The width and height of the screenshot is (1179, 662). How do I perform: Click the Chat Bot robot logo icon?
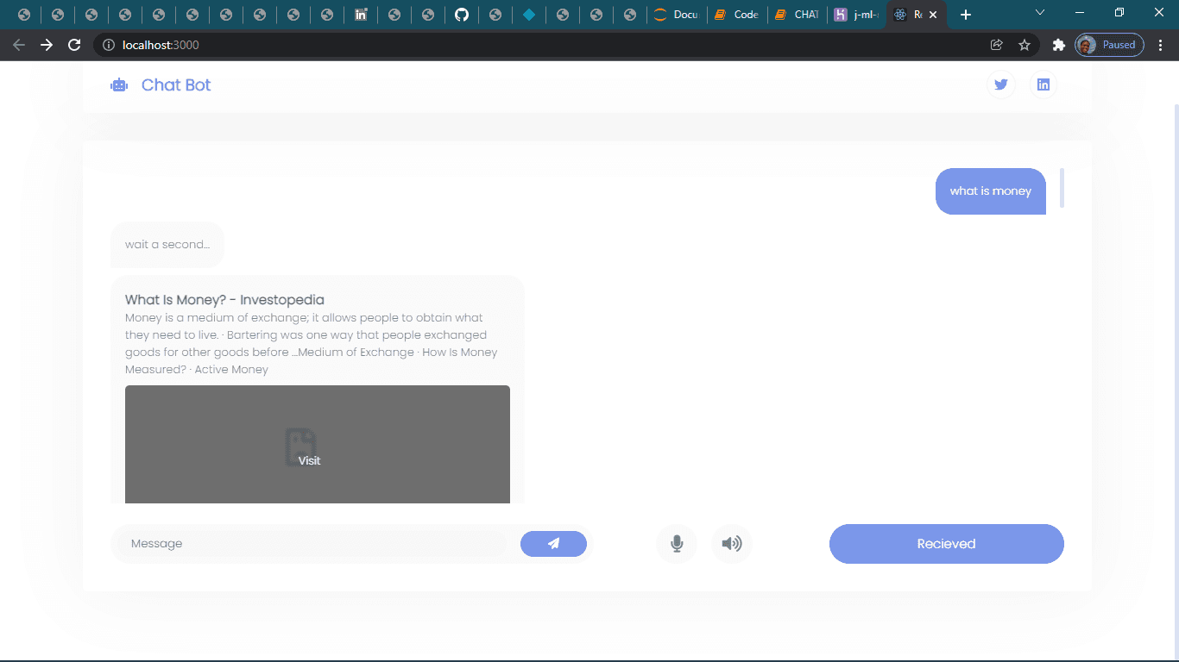pos(119,84)
